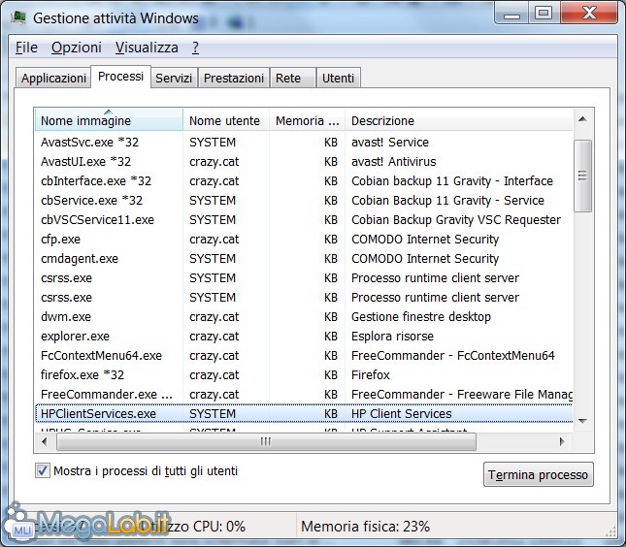
Task: Select the cfp.exe process row
Action: click(304, 239)
